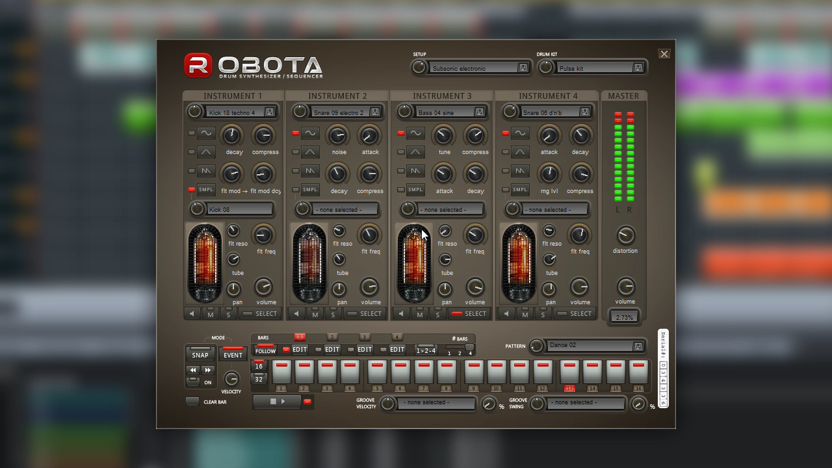This screenshot has width=832, height=468.
Task: Open the Kick 18 techno 4 preset list
Action: point(236,112)
